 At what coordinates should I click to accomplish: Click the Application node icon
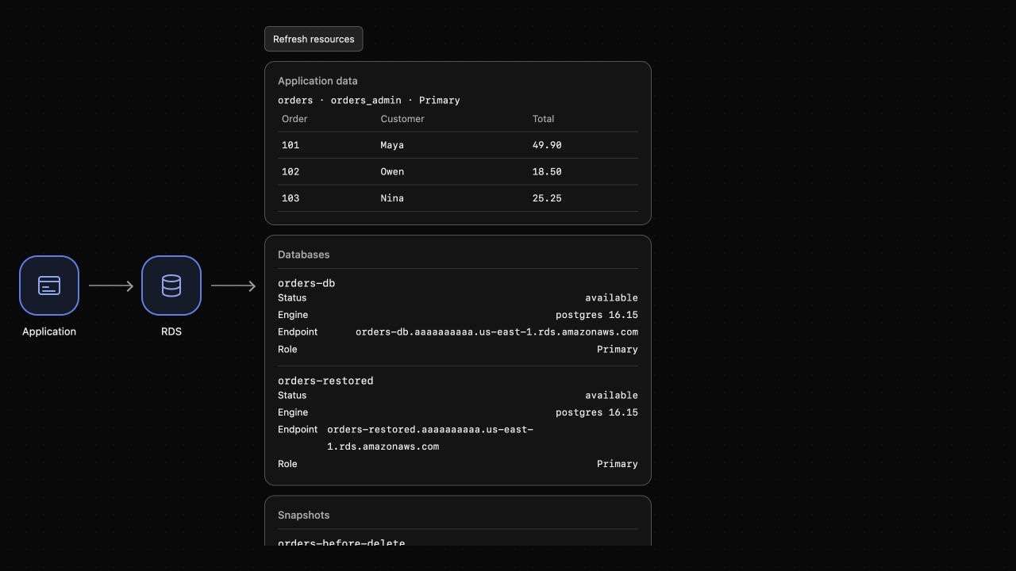point(49,285)
